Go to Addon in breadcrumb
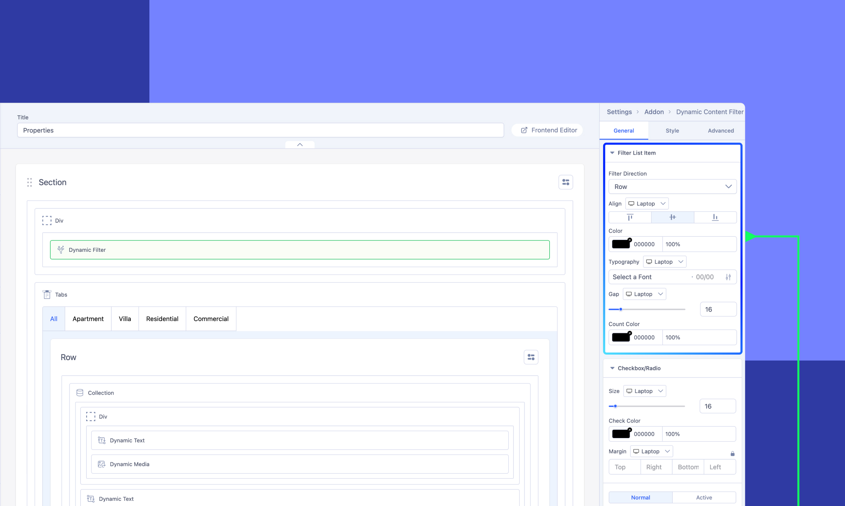 (x=654, y=112)
